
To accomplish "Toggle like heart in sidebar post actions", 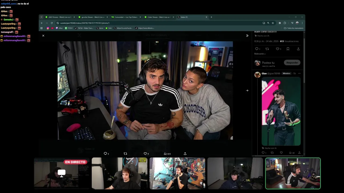I will 278,49.
